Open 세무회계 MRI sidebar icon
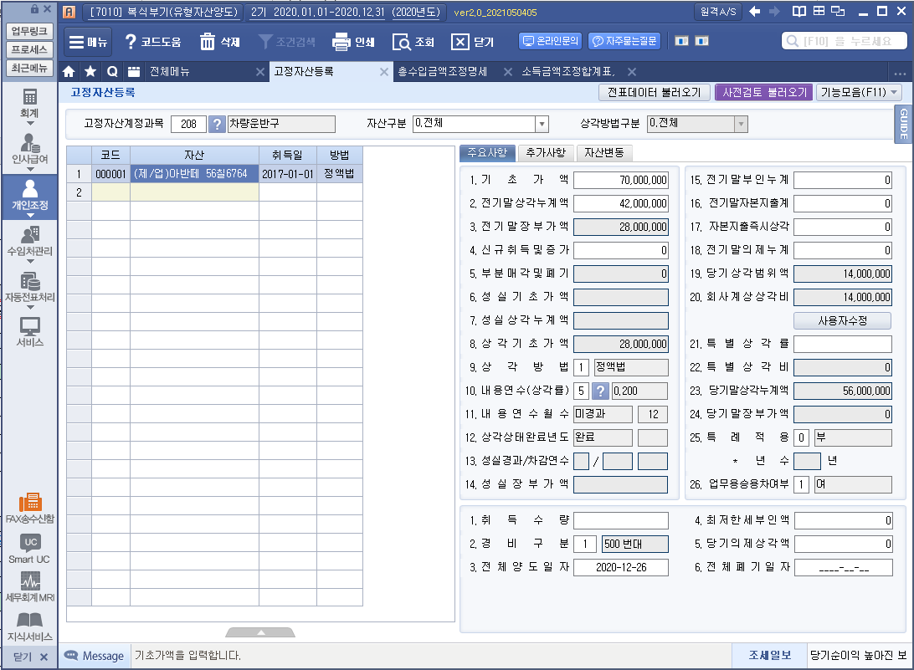914x670 pixels. [x=30, y=585]
